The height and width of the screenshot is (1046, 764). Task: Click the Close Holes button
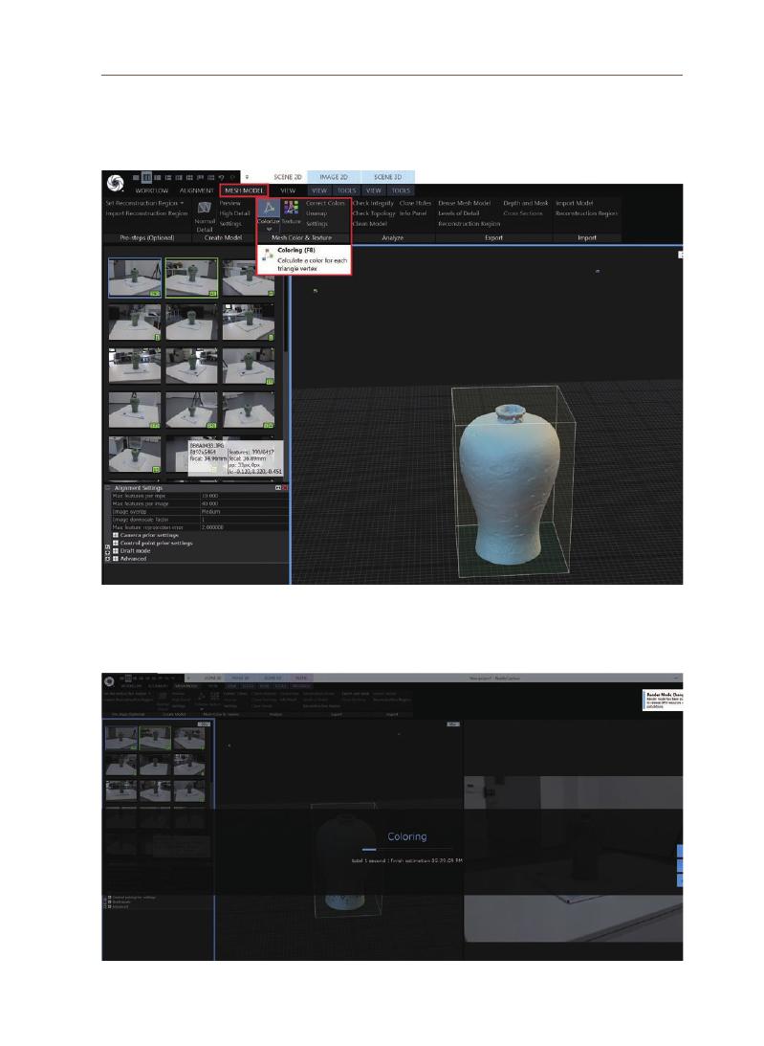pyautogui.click(x=415, y=203)
